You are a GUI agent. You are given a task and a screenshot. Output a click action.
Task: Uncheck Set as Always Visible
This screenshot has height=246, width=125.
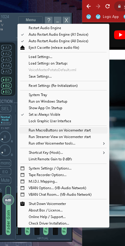coord(63,115)
